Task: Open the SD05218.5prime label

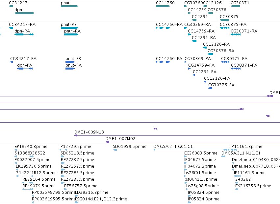Action: [x=77, y=153]
